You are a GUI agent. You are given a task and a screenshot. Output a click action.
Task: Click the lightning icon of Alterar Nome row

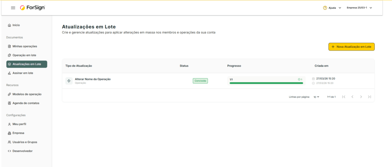tap(69, 81)
